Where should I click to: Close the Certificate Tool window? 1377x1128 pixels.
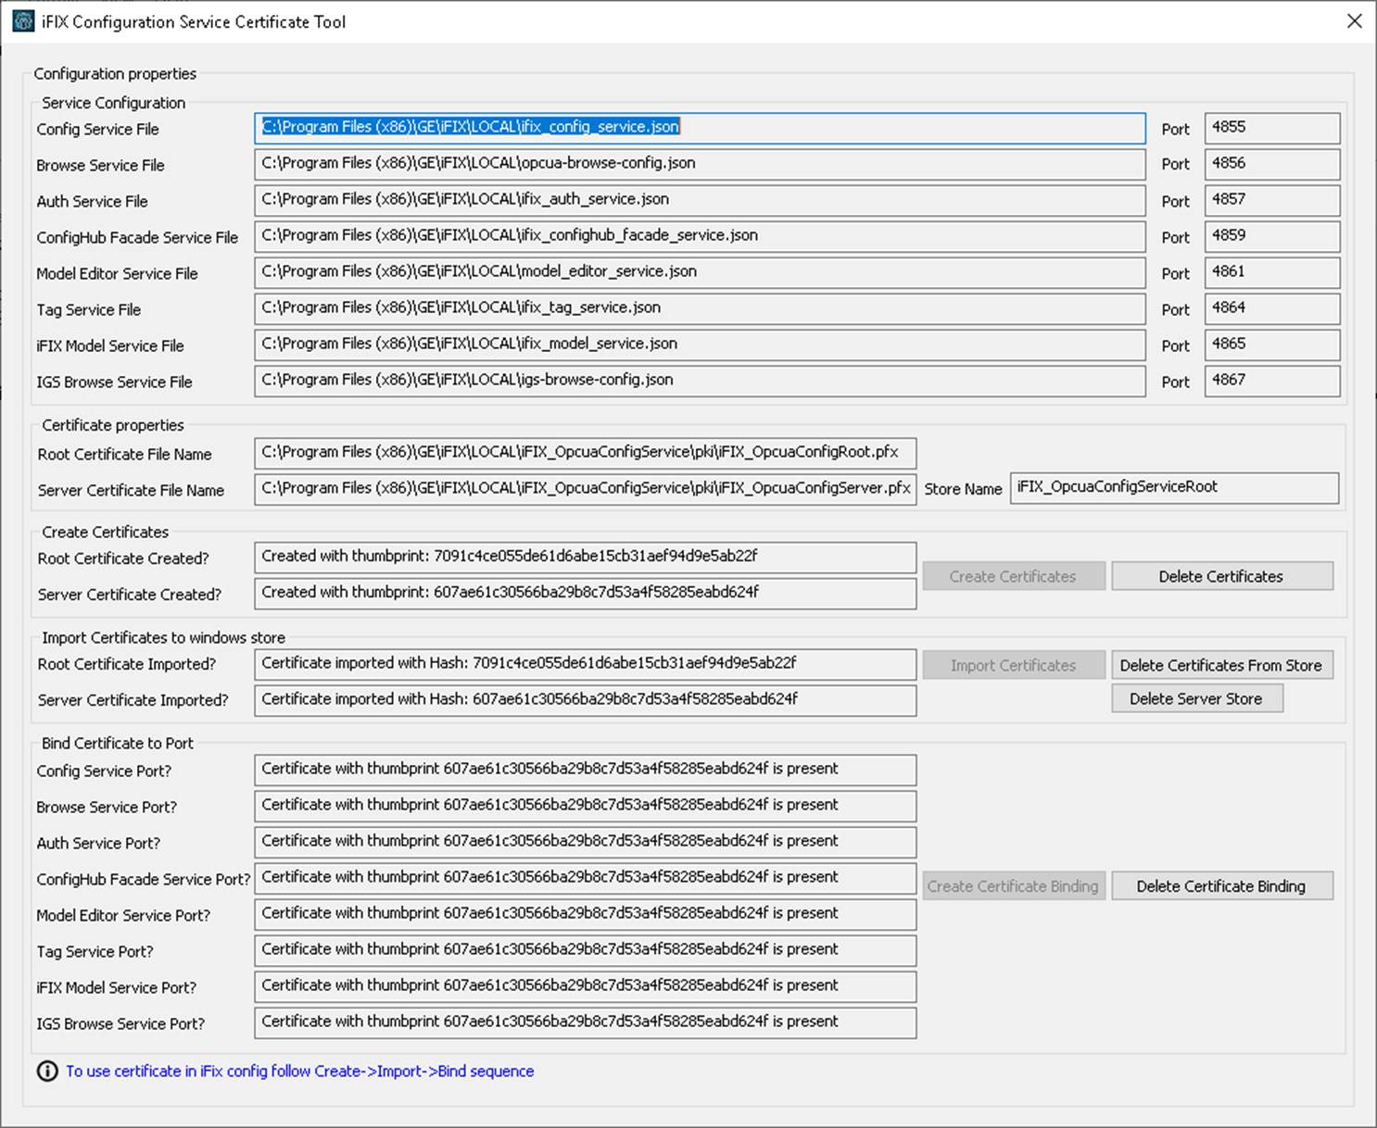(x=1354, y=21)
